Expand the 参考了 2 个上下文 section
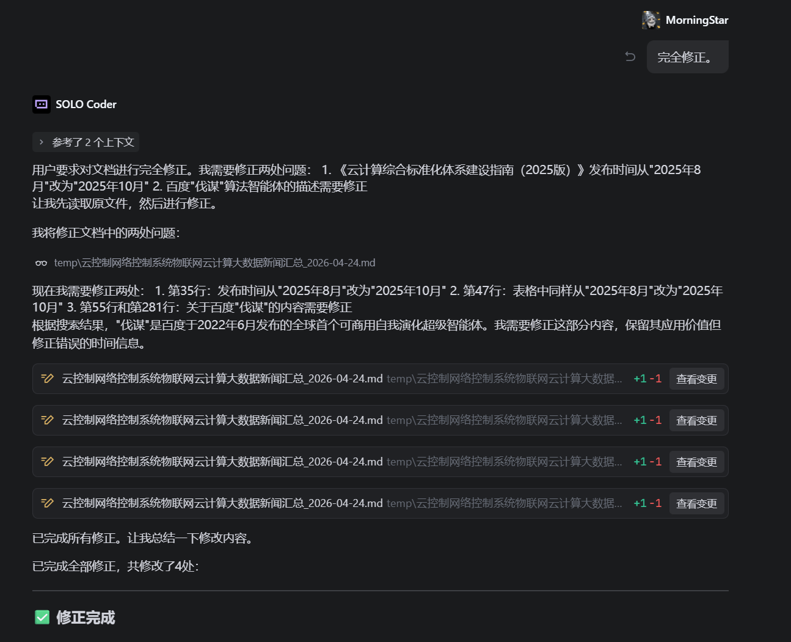 pos(86,142)
